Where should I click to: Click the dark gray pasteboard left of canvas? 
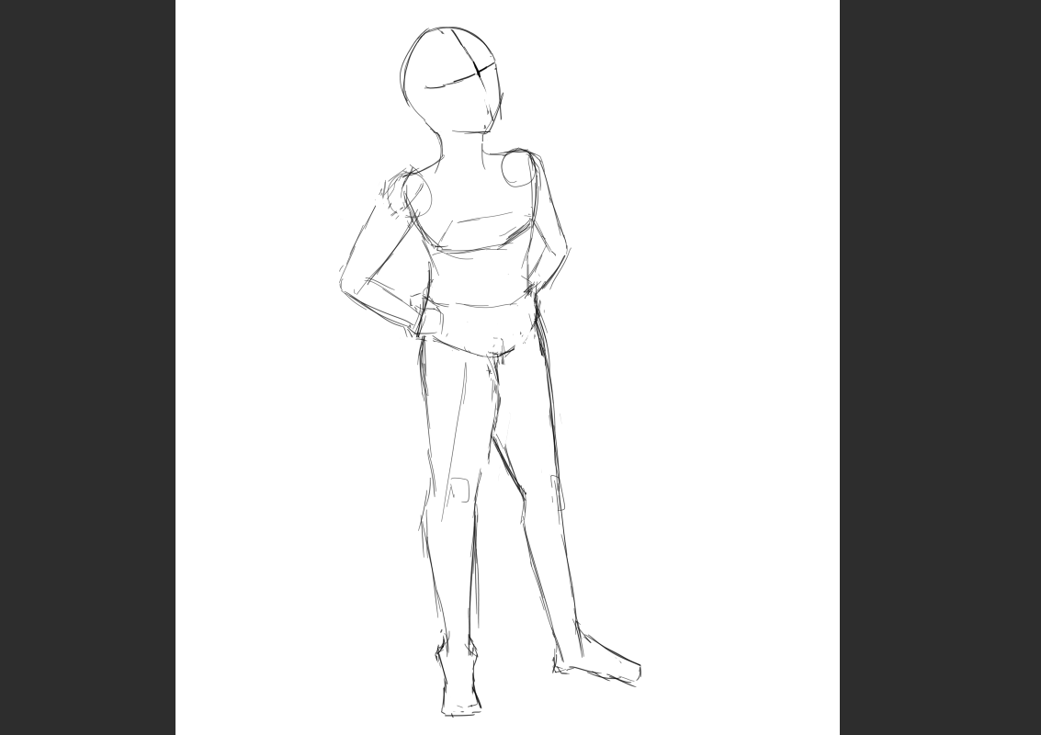[87, 367]
